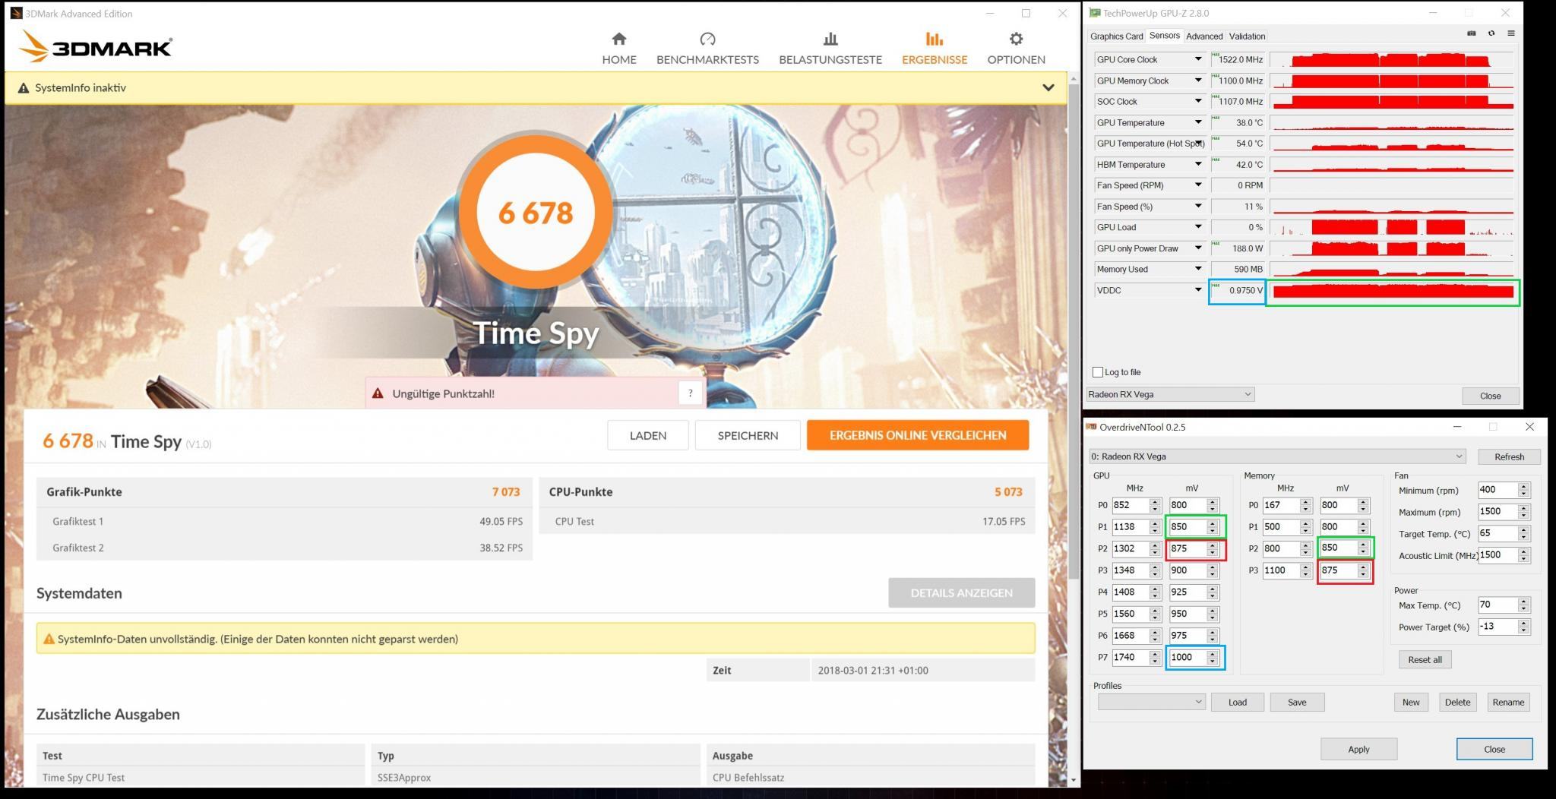Viewport: 1556px width, 799px height.
Task: Open the VDDC sensor dropdown
Action: (1198, 290)
